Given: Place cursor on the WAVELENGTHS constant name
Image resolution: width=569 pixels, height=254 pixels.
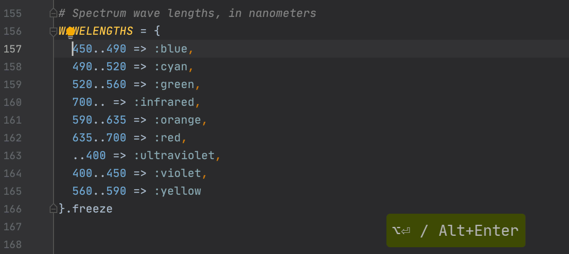Looking at the screenshot, I should point(102,31).
